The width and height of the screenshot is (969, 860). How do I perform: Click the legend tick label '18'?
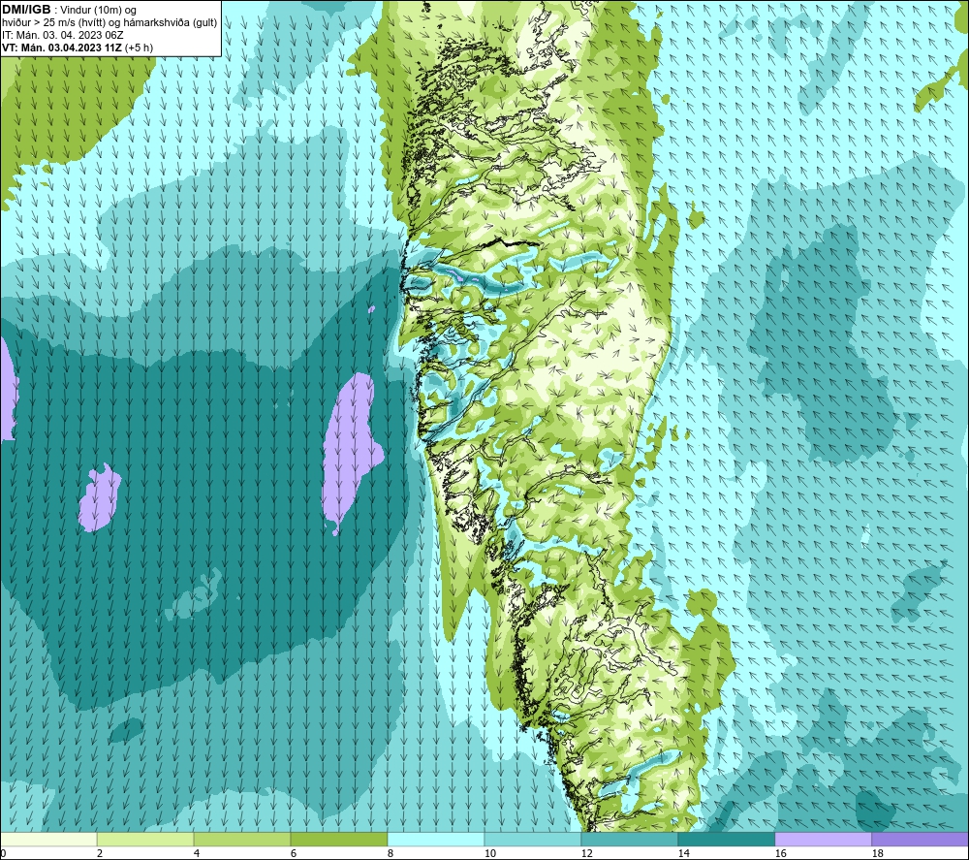click(x=877, y=854)
